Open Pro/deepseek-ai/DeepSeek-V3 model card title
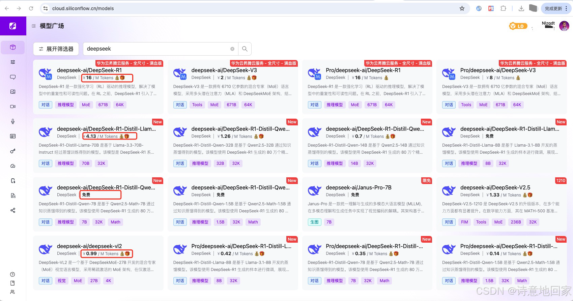 click(498, 70)
